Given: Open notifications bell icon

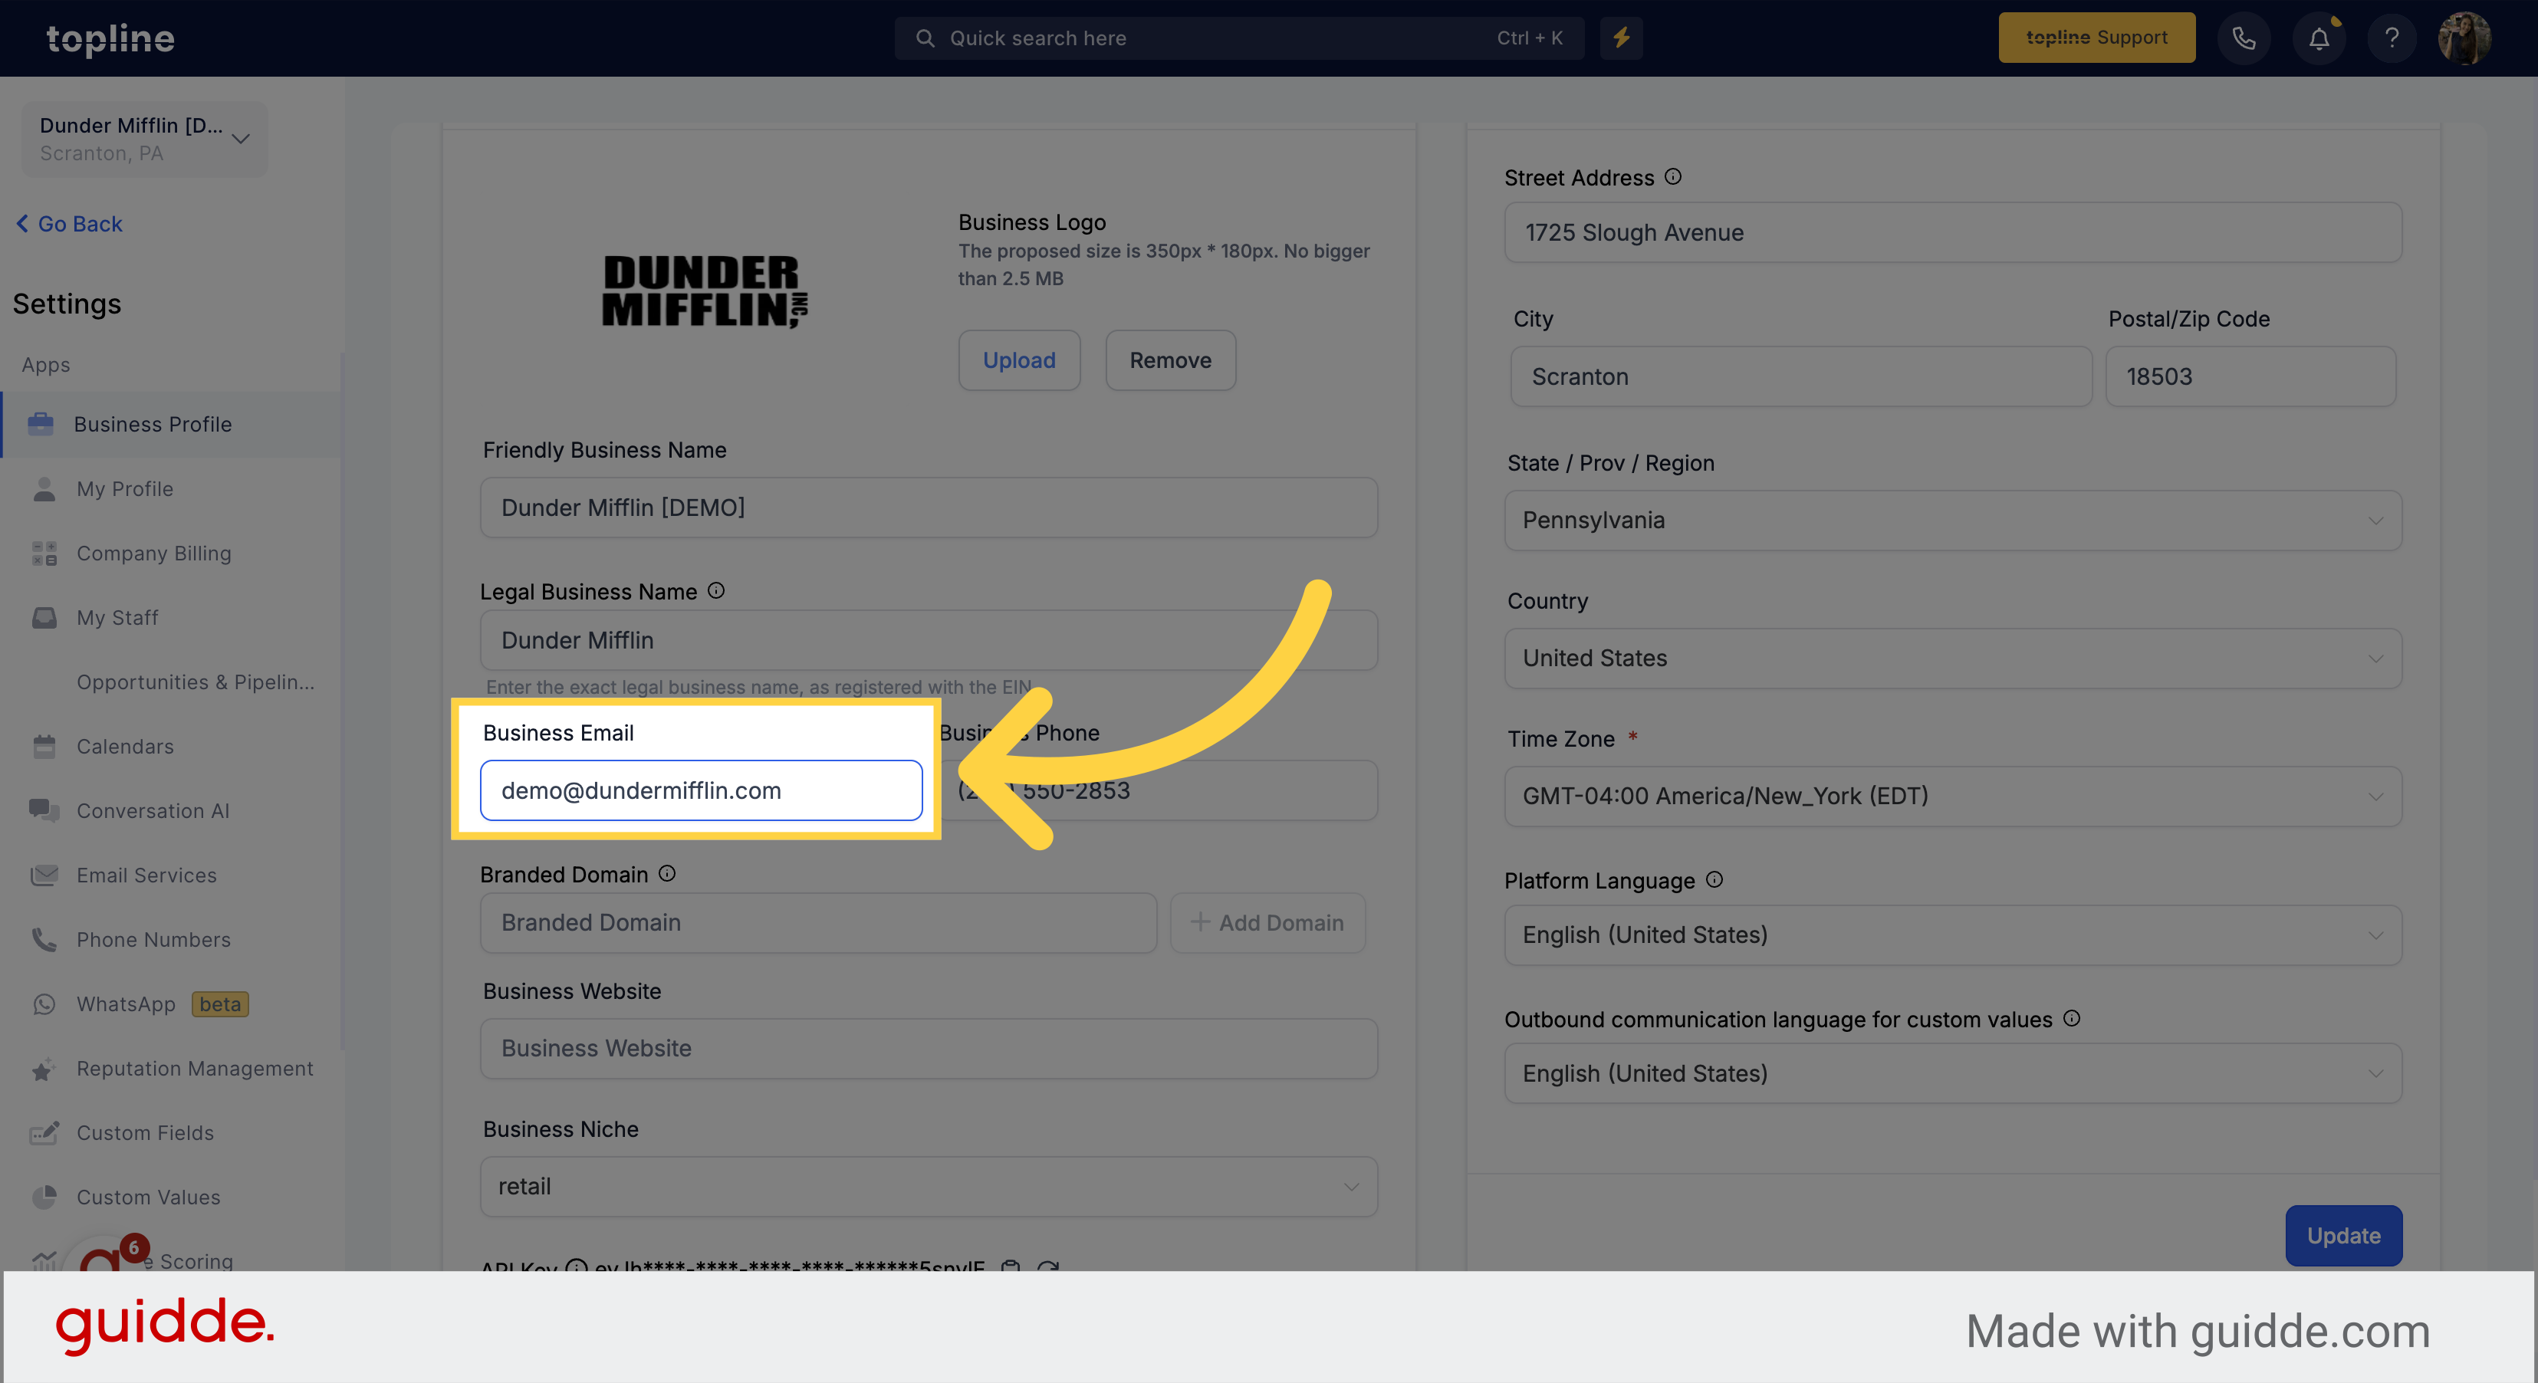Looking at the screenshot, I should click(2318, 38).
